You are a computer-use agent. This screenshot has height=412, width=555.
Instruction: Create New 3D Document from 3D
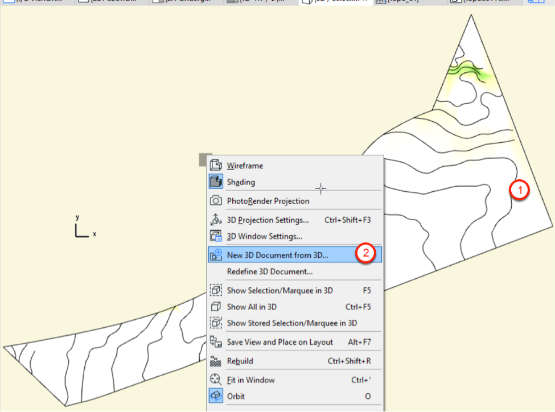point(295,255)
